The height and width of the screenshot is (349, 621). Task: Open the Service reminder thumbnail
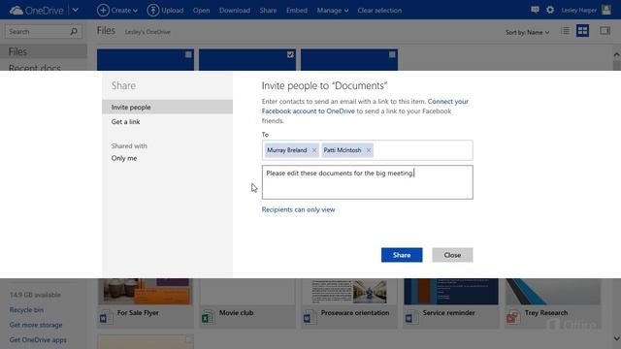(451, 292)
